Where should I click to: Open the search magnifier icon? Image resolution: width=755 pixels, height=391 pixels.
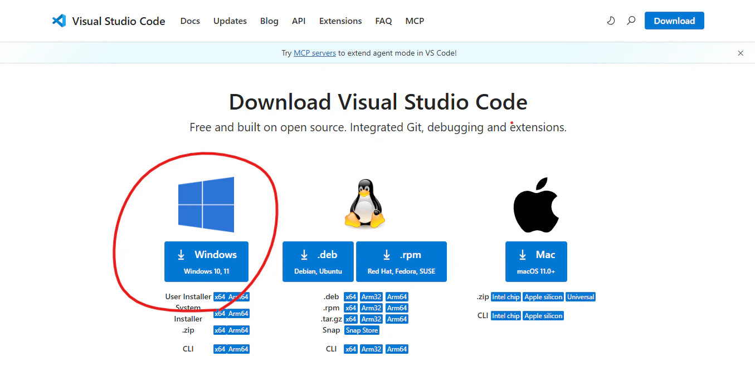tap(631, 21)
